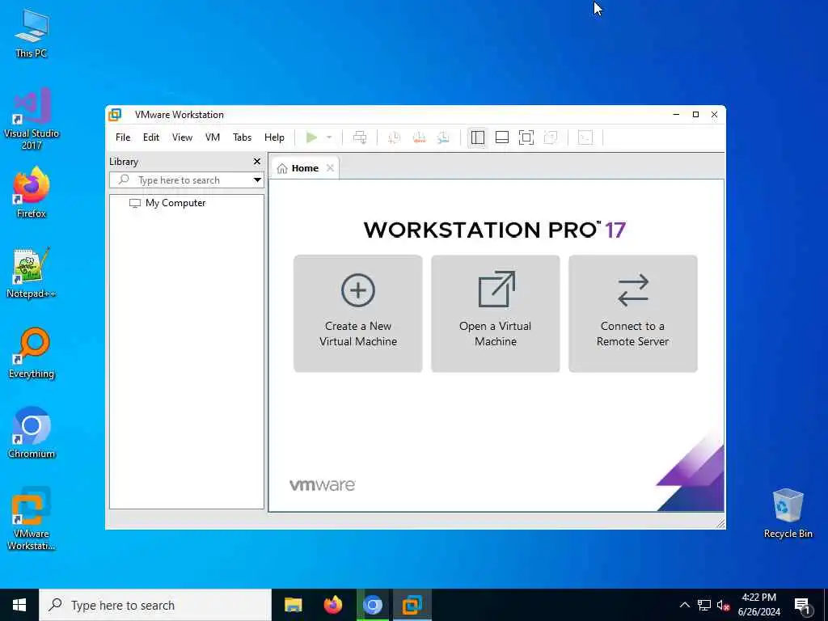Enter full screen mode icon
828x621 pixels.
[526, 137]
